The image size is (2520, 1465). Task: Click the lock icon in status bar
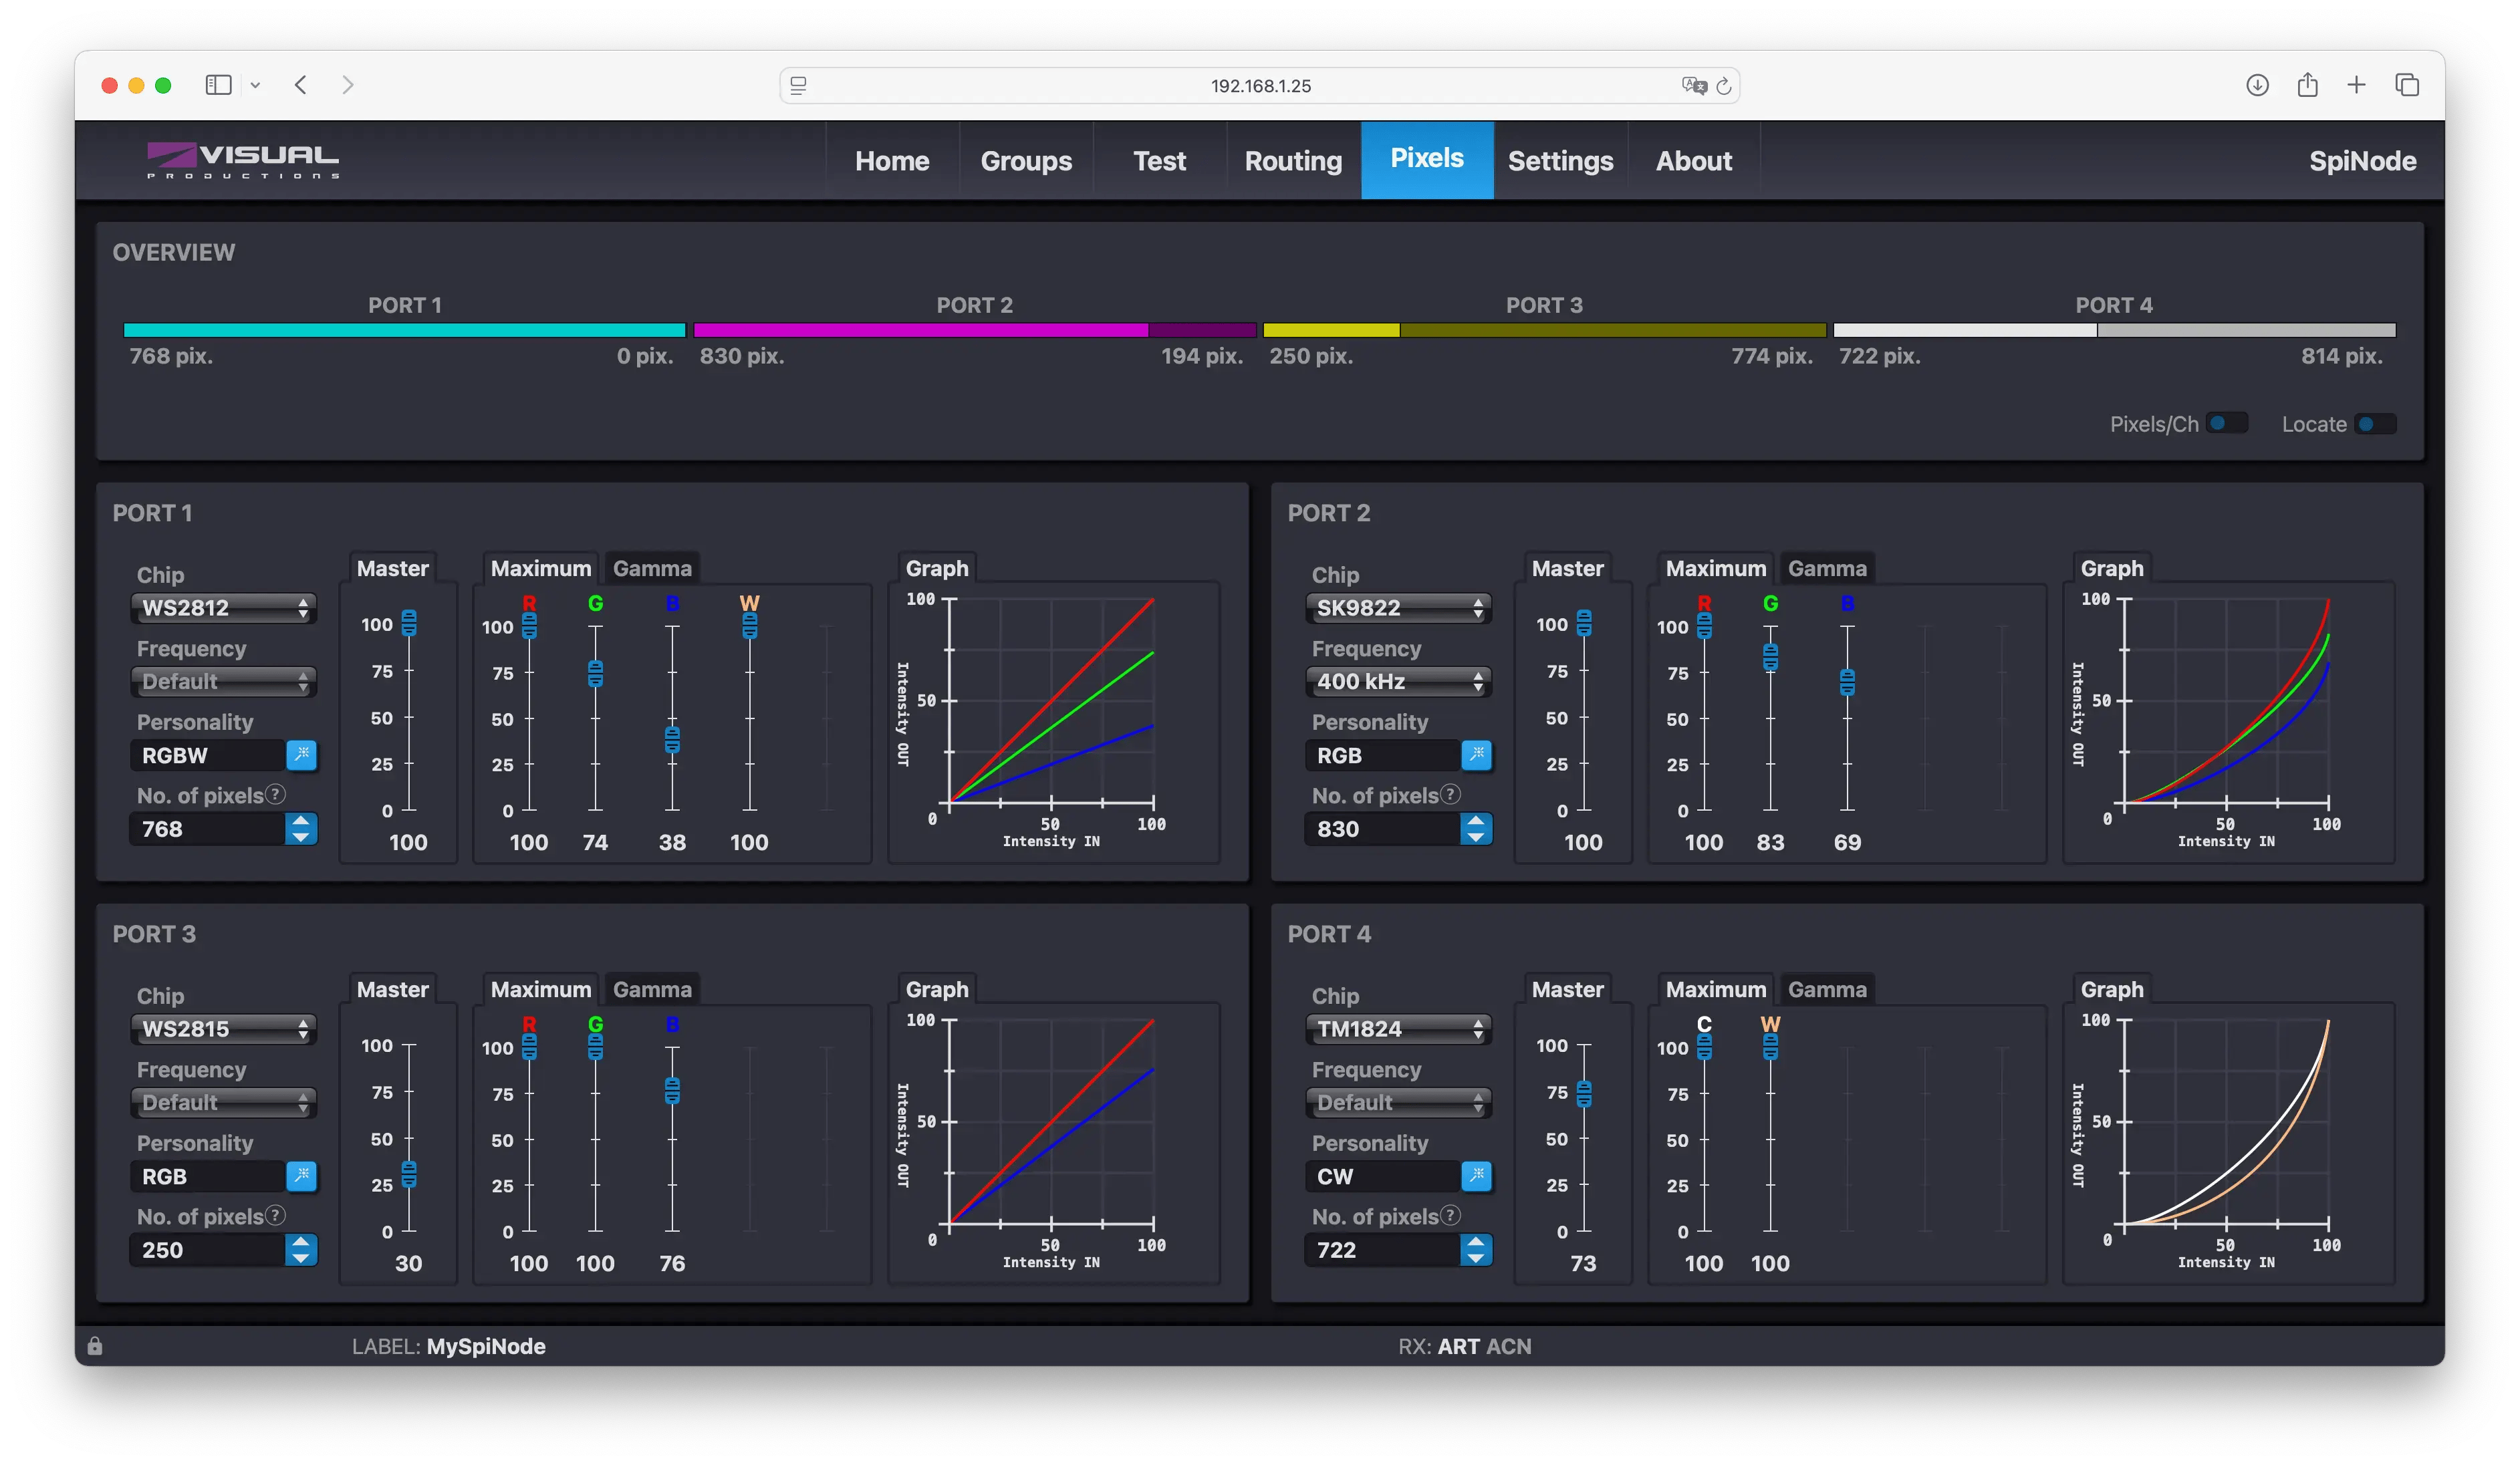(95, 1346)
